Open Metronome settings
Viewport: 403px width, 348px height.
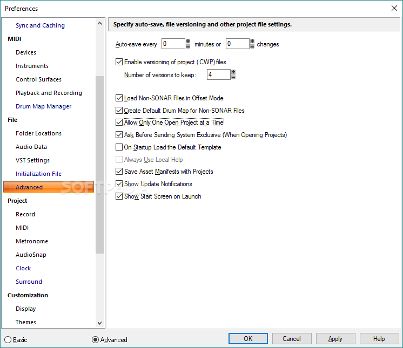click(x=32, y=241)
